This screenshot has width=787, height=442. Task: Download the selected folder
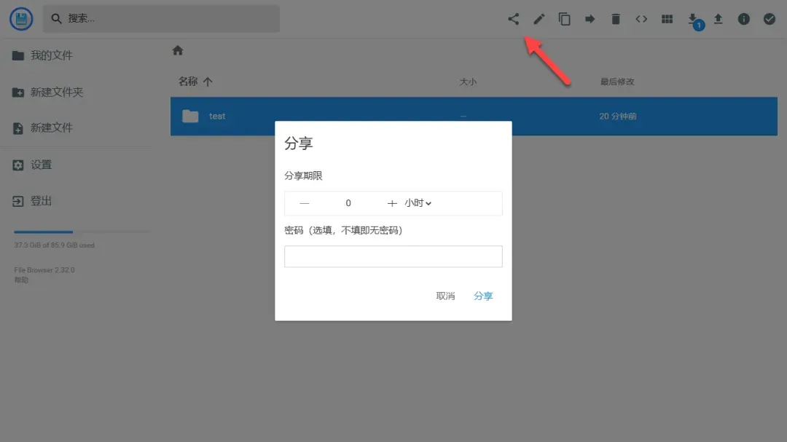click(692, 19)
